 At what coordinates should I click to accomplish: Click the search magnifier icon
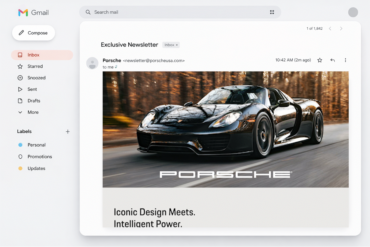click(88, 12)
